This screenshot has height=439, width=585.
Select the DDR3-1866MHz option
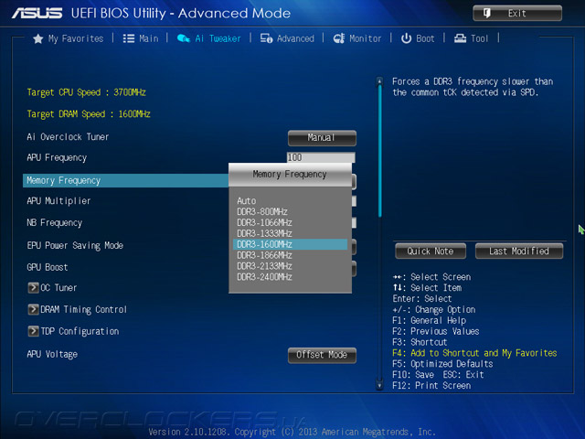click(x=264, y=255)
